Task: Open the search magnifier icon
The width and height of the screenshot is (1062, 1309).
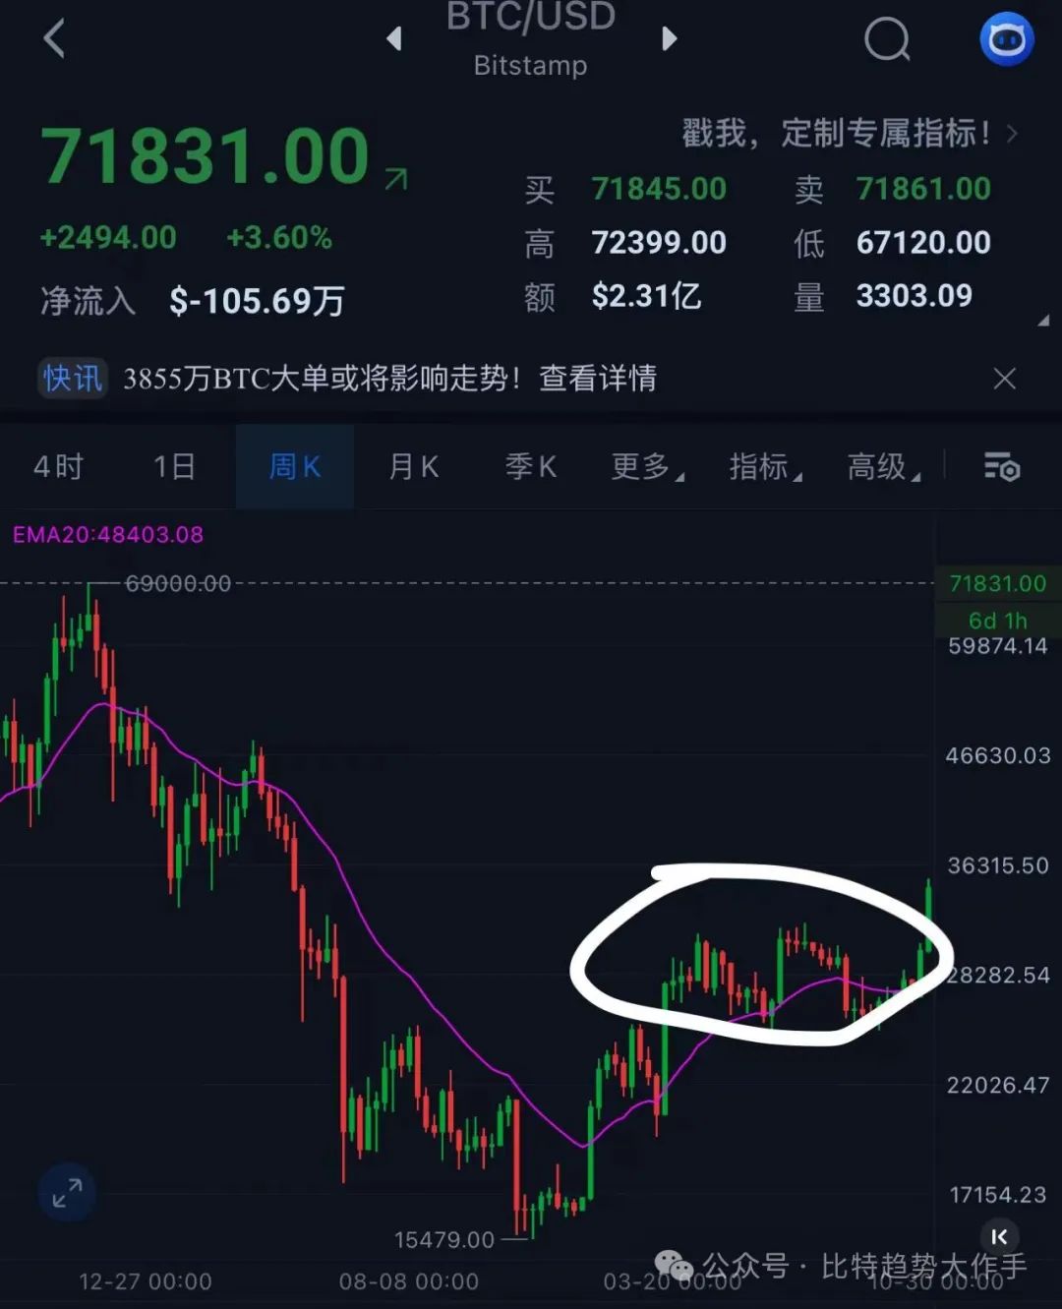Action: (x=887, y=39)
